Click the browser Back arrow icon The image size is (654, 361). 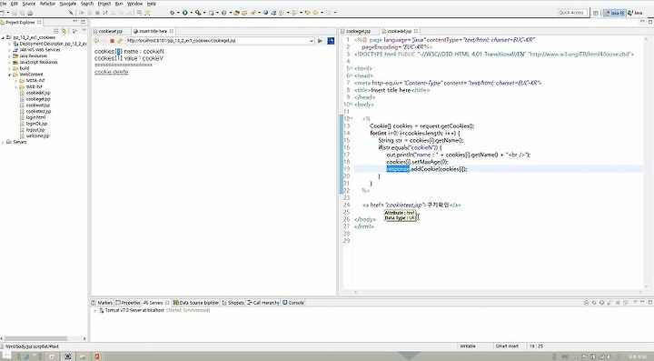coord(97,41)
